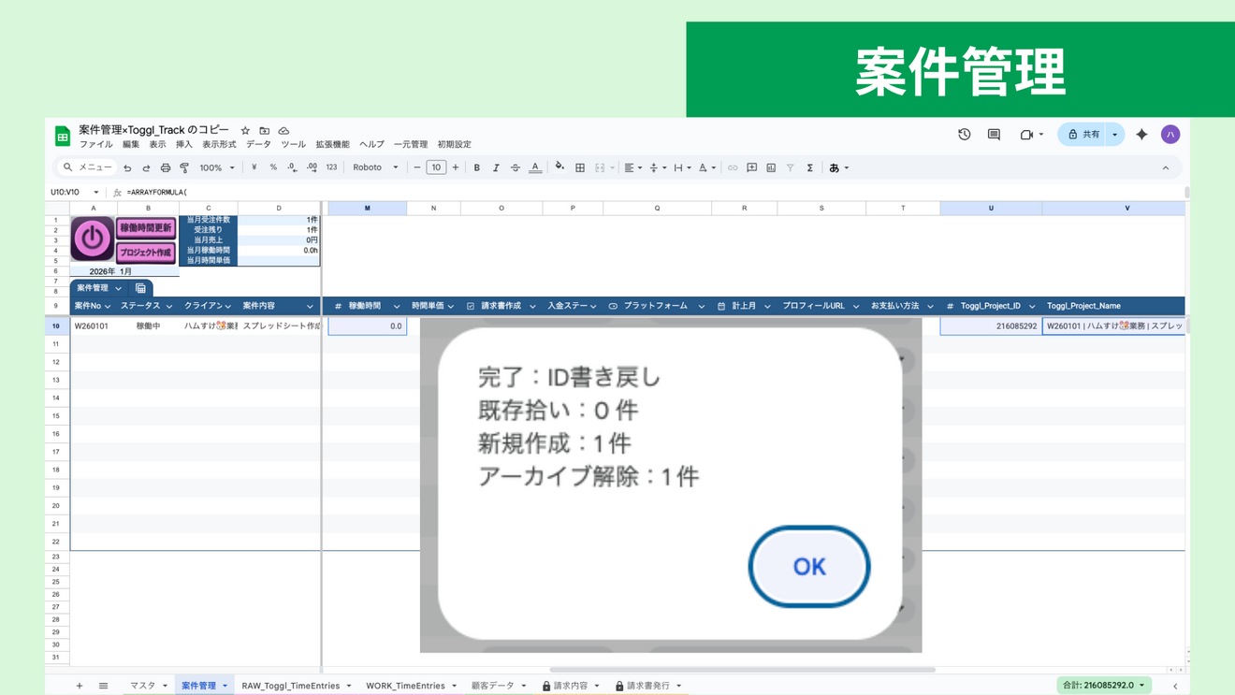
Task: Open the データ menu
Action: click(258, 145)
